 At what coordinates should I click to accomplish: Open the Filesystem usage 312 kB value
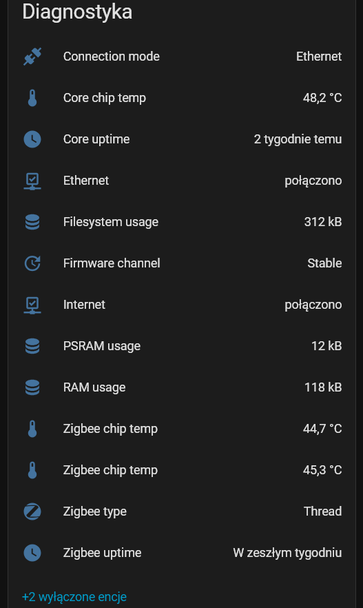tap(323, 222)
